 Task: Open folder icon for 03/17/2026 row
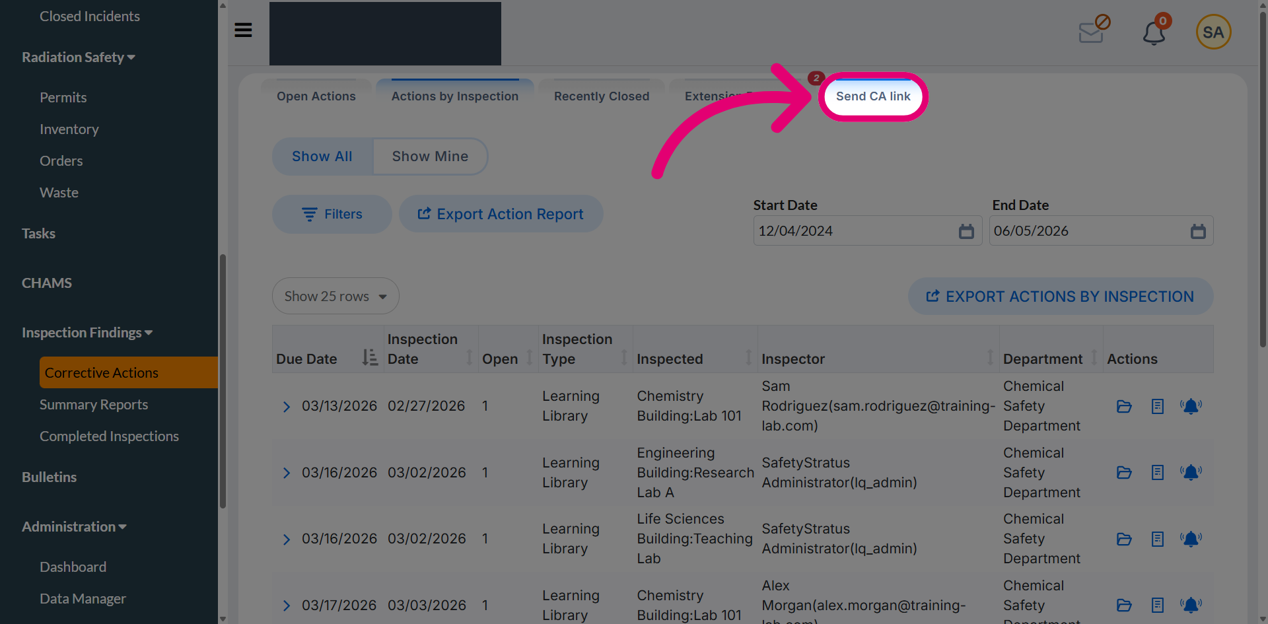[x=1124, y=605]
